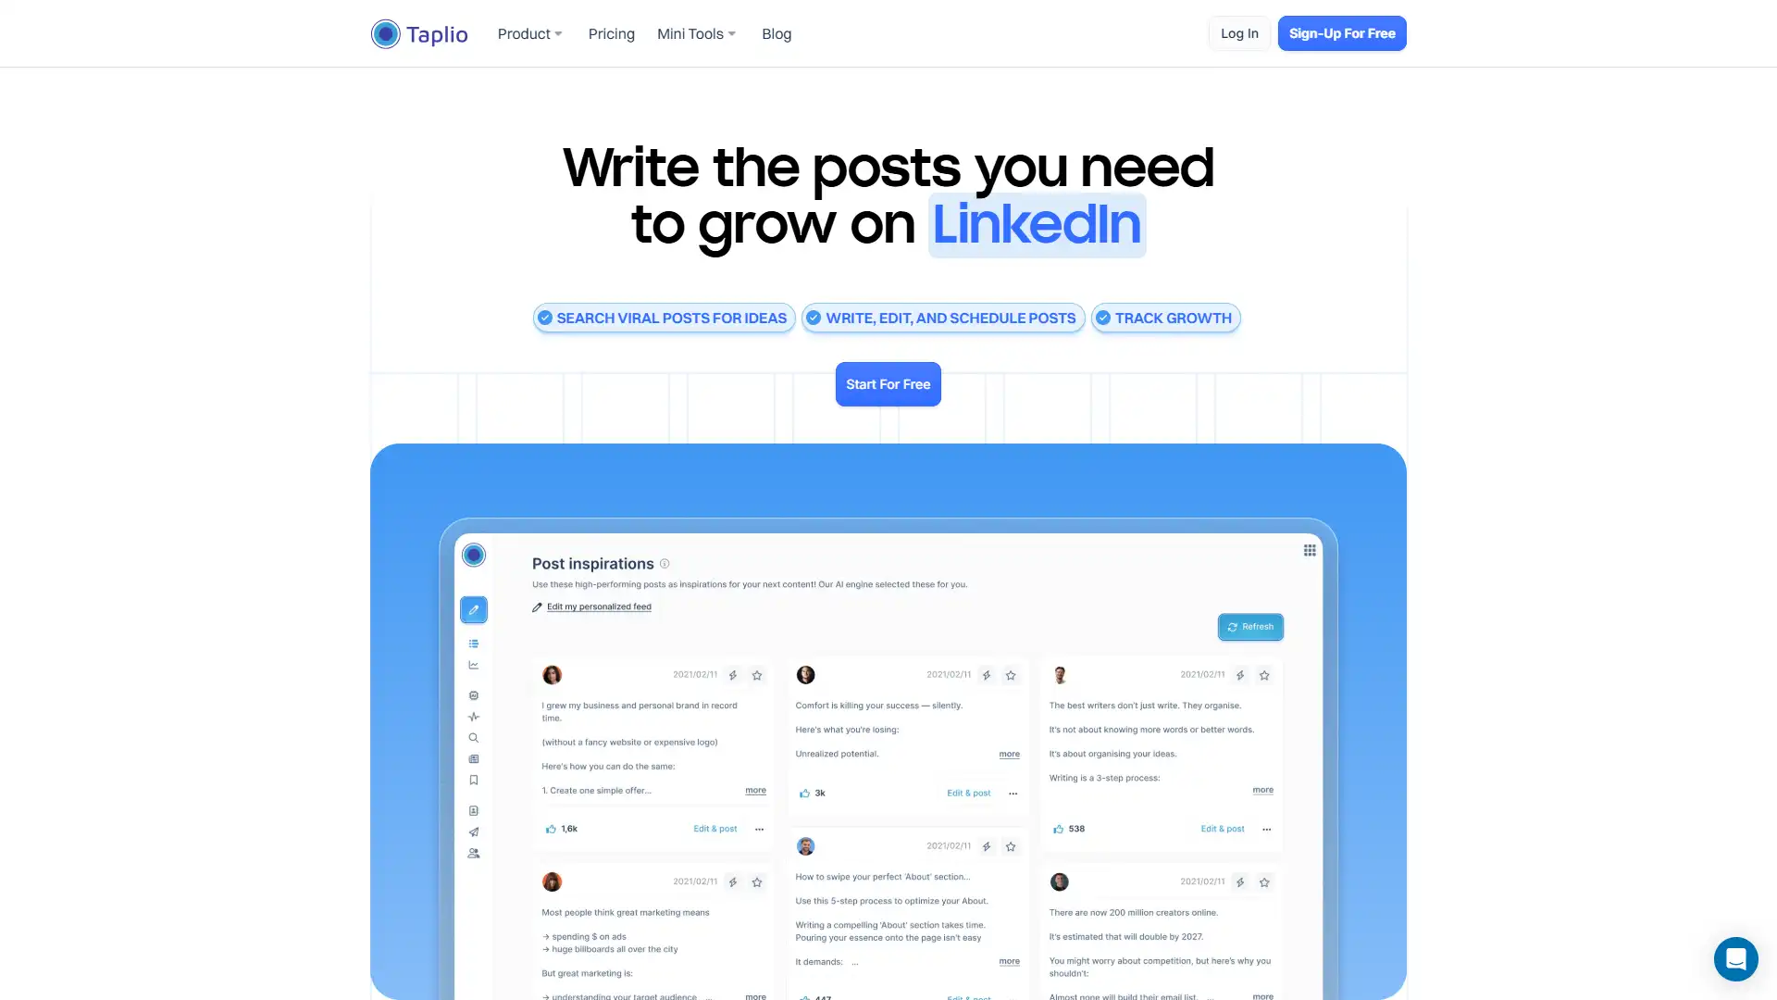Click the analytics/chart icon in sidebar

[474, 664]
